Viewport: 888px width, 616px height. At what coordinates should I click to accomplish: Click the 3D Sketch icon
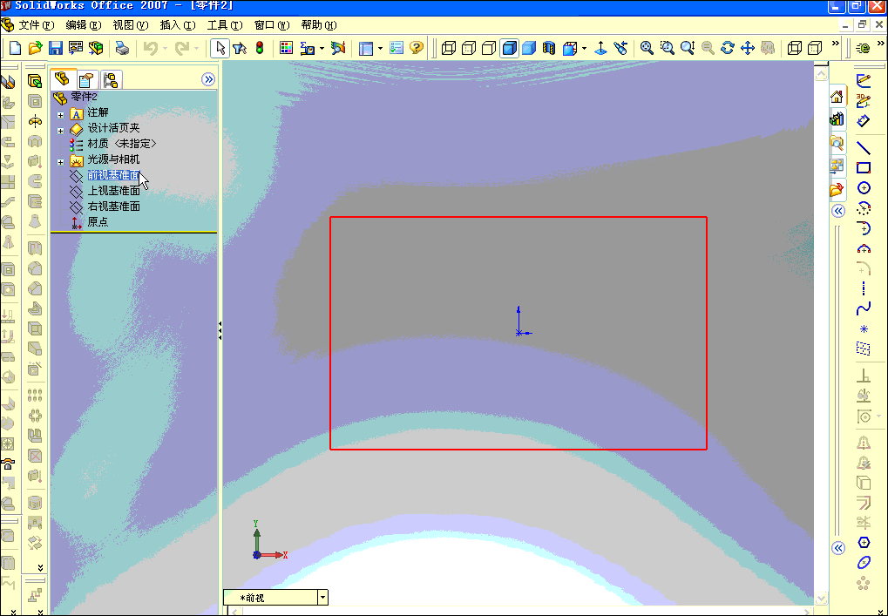click(863, 100)
